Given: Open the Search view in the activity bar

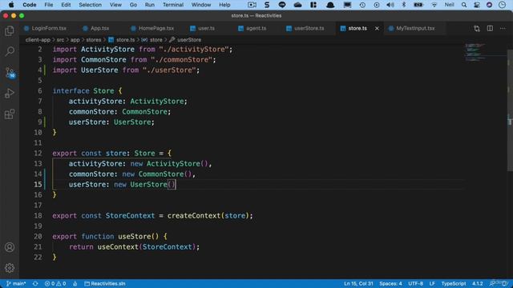Looking at the screenshot, I should tap(10, 51).
